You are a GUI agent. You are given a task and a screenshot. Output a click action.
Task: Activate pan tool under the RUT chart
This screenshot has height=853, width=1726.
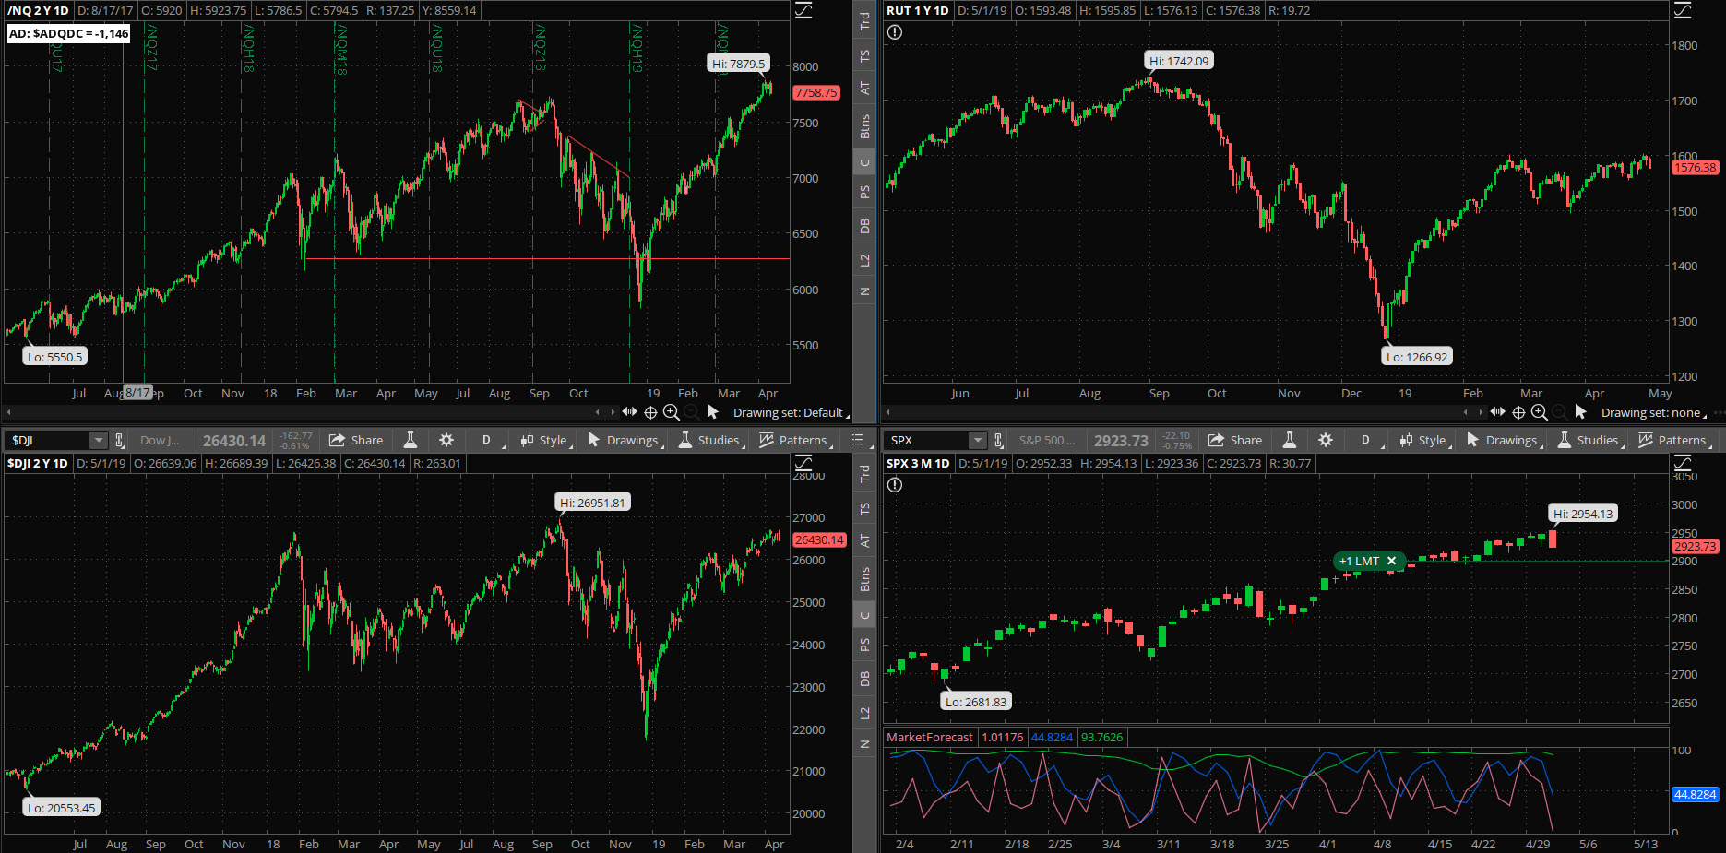1497,412
